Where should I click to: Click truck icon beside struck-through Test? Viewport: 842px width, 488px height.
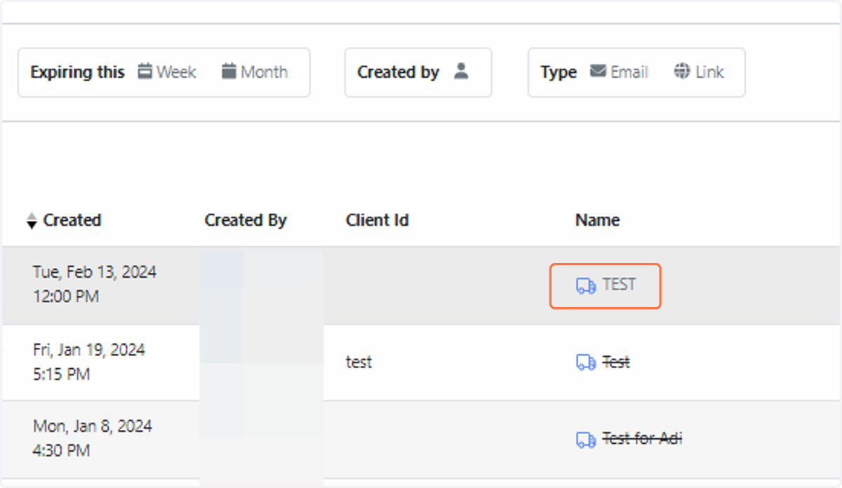586,362
